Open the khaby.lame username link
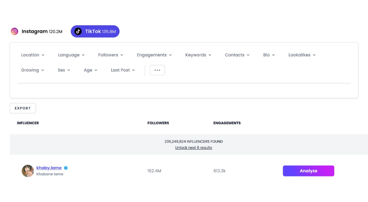Image resolution: width=368 pixels, height=202 pixels. pyautogui.click(x=49, y=168)
